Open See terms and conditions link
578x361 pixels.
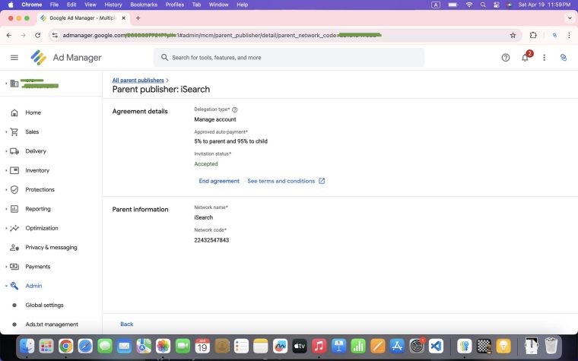pos(286,181)
